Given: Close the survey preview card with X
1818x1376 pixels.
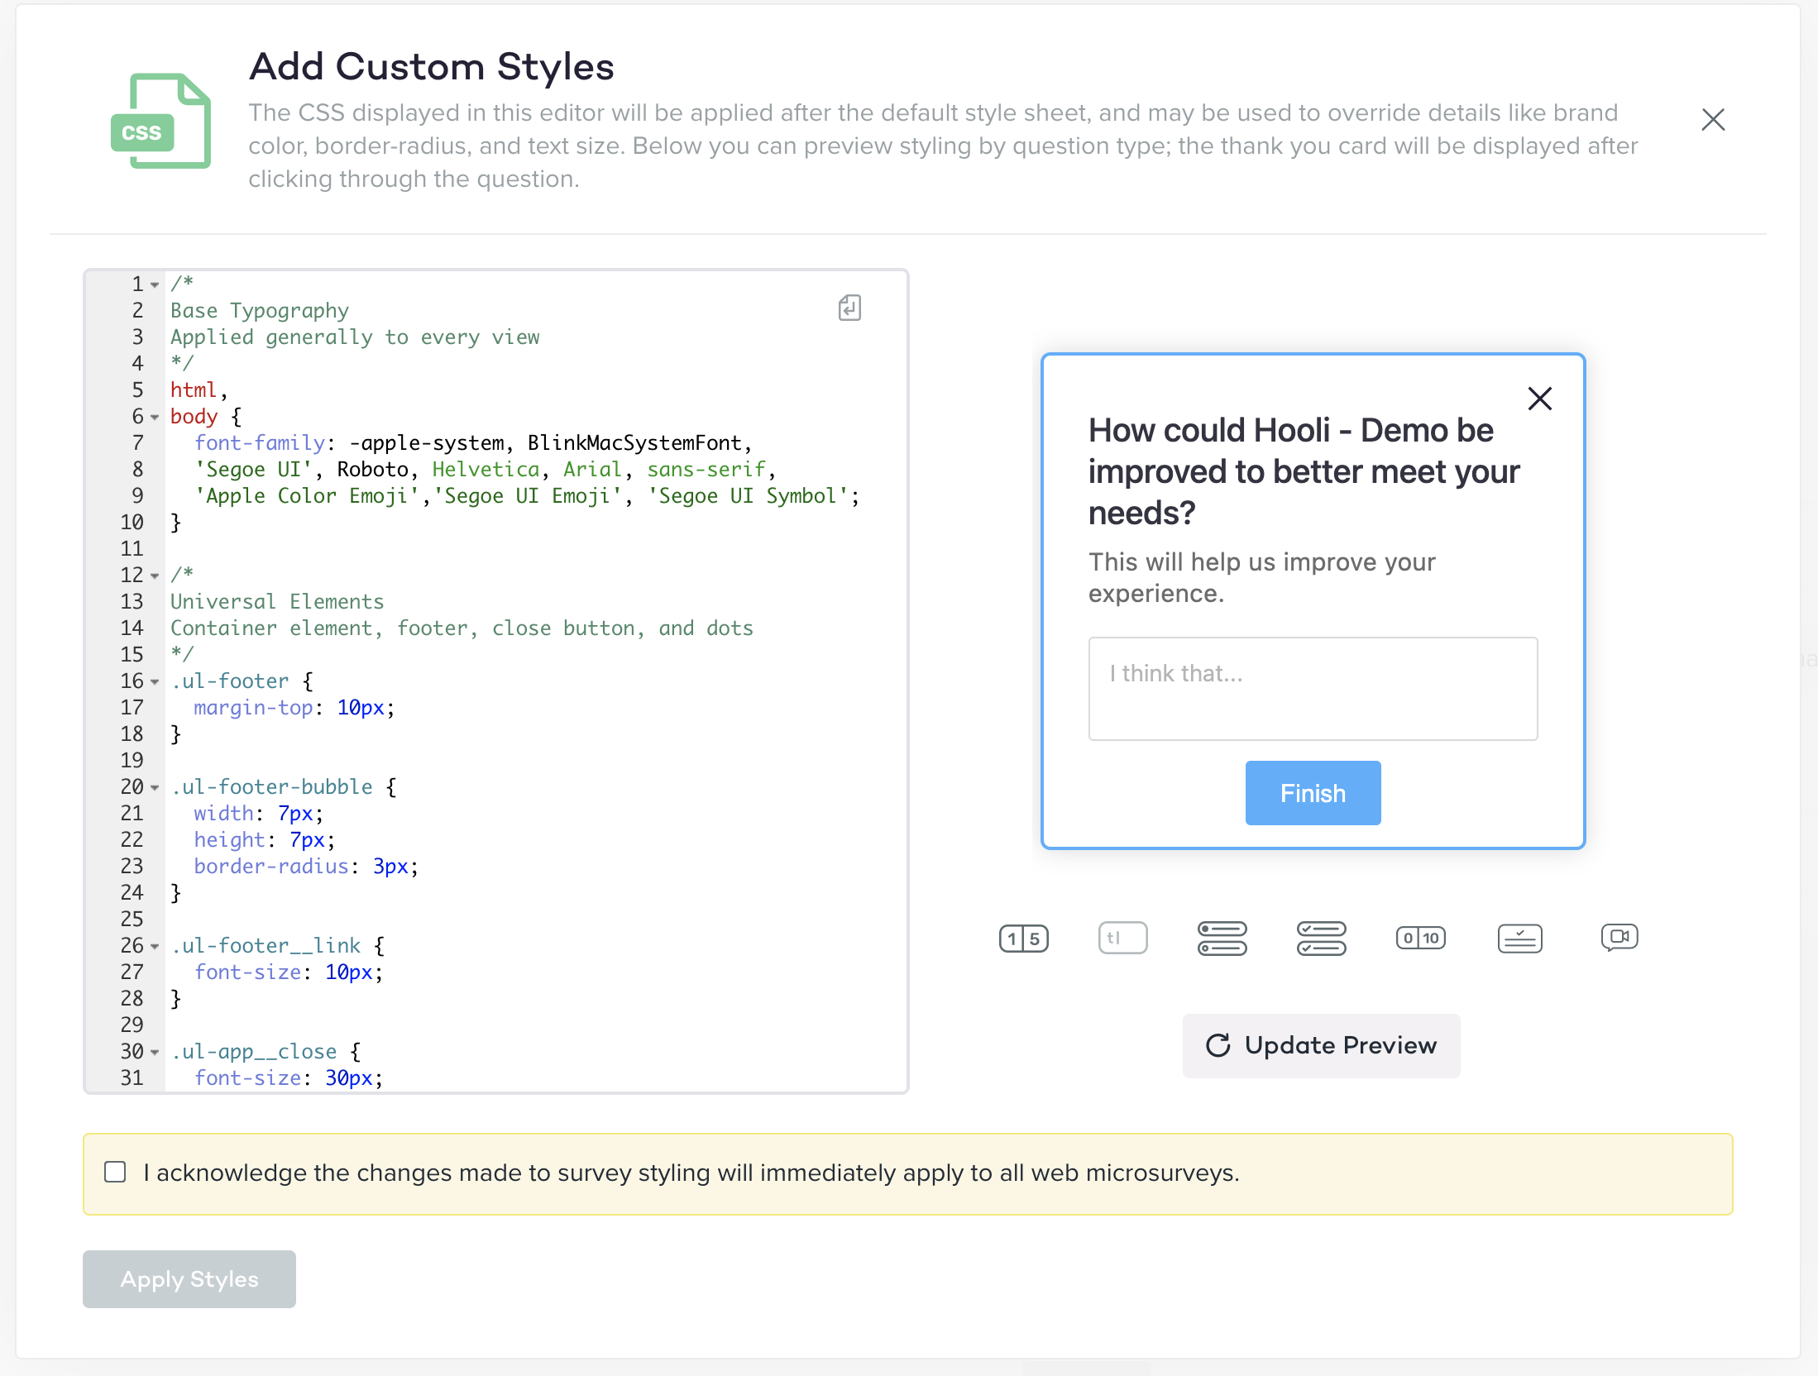Looking at the screenshot, I should (1539, 399).
